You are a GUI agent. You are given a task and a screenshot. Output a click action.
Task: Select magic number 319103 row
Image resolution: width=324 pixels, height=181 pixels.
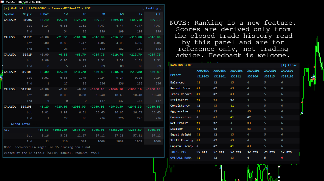point(83,107)
